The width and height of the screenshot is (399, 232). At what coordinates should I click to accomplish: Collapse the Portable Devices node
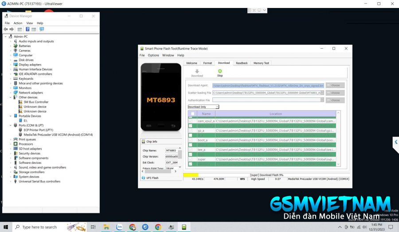[11, 116]
